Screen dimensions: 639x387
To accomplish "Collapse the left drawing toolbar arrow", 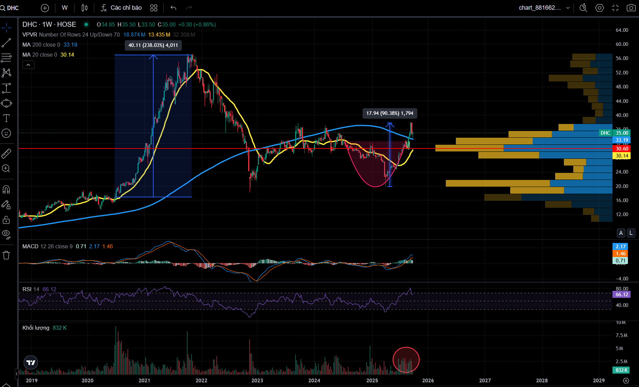I will pyautogui.click(x=16, y=373).
